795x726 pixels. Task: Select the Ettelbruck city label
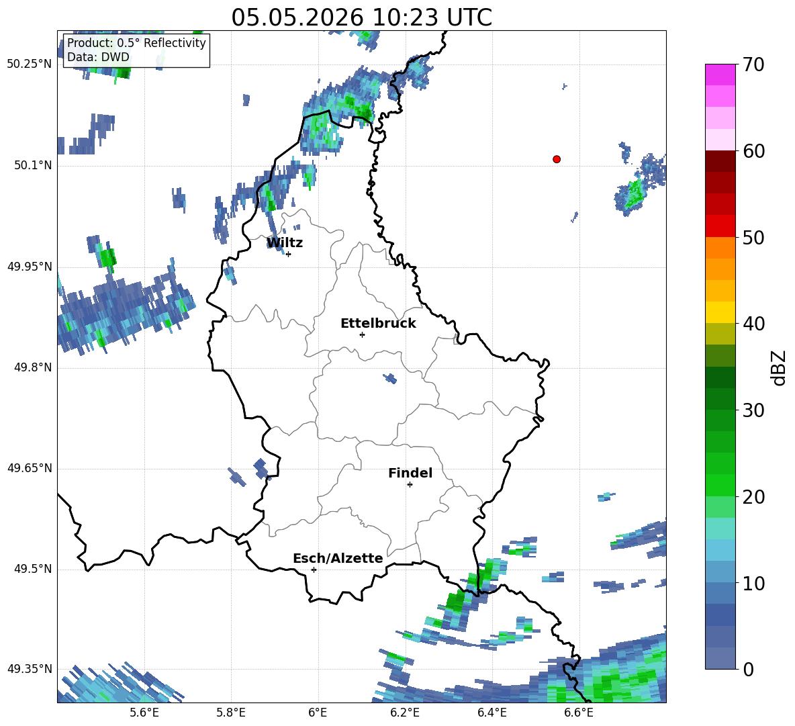tap(378, 324)
